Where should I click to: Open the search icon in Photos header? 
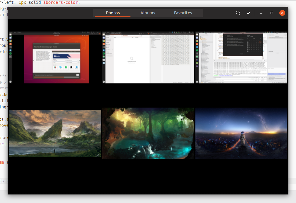pos(238,13)
